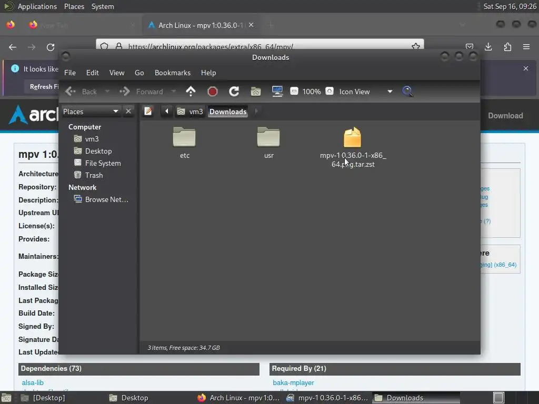
Task: Click Download link on Arch website
Action: tap(505, 116)
